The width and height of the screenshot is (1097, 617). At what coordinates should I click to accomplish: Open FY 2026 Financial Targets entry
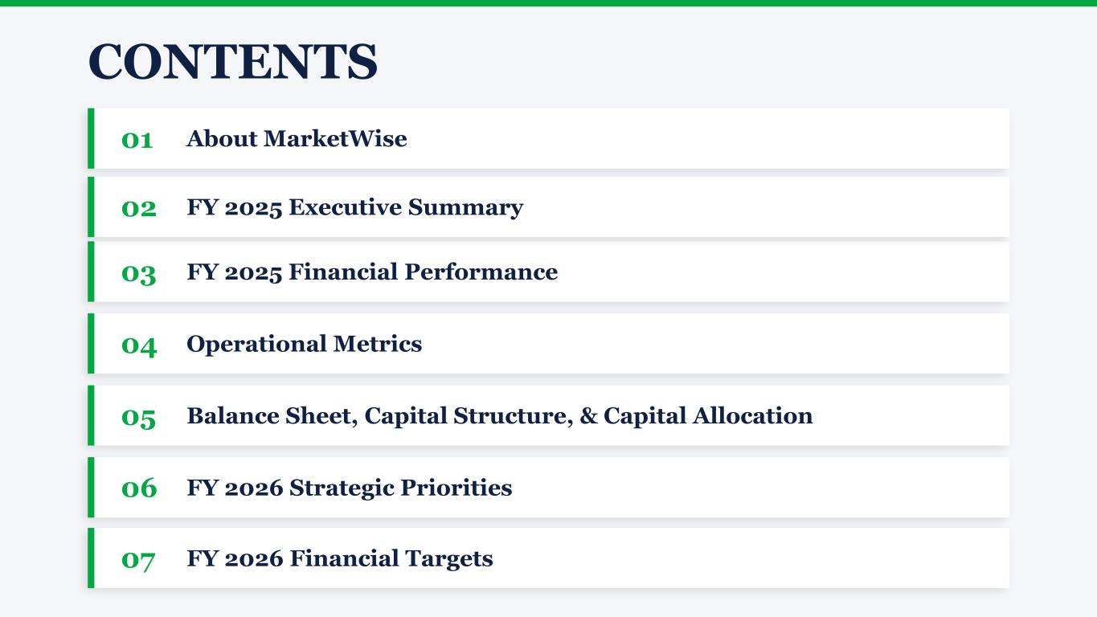339,558
